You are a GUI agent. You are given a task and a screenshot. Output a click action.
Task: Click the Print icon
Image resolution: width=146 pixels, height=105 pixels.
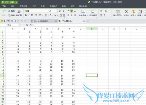[x=12, y=21]
